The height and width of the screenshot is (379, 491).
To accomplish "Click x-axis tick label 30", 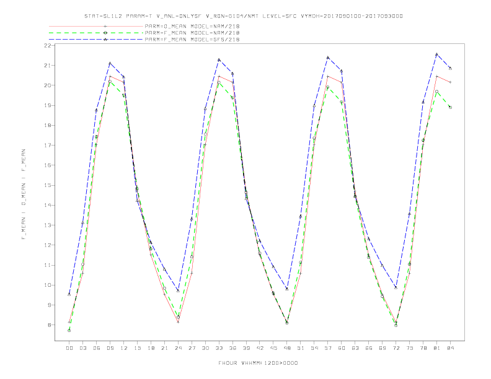I will pyautogui.click(x=205, y=348).
